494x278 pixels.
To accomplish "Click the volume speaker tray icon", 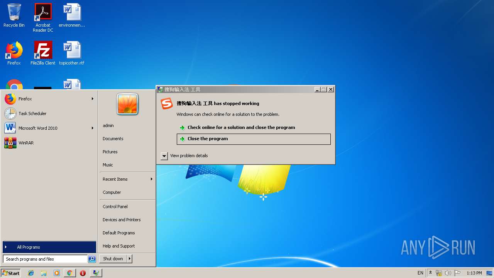I will click(x=448, y=273).
